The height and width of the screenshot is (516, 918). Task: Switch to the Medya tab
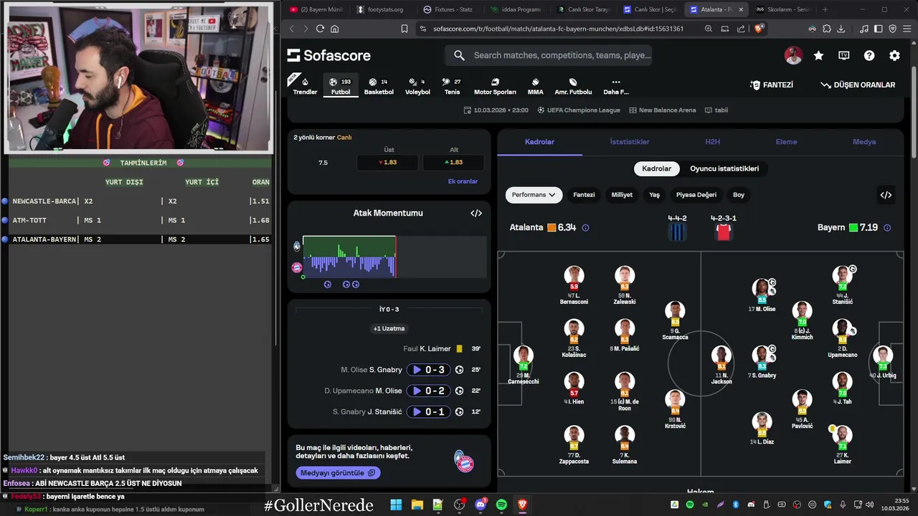point(864,142)
